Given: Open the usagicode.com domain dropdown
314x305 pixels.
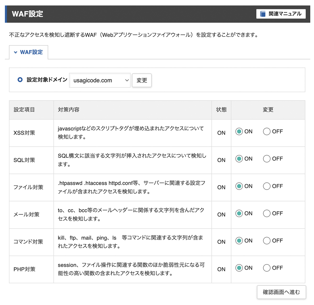Looking at the screenshot, I should click(x=100, y=80).
